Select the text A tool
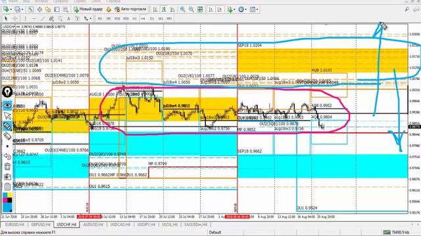421x236 pixels. pyautogui.click(x=68, y=18)
